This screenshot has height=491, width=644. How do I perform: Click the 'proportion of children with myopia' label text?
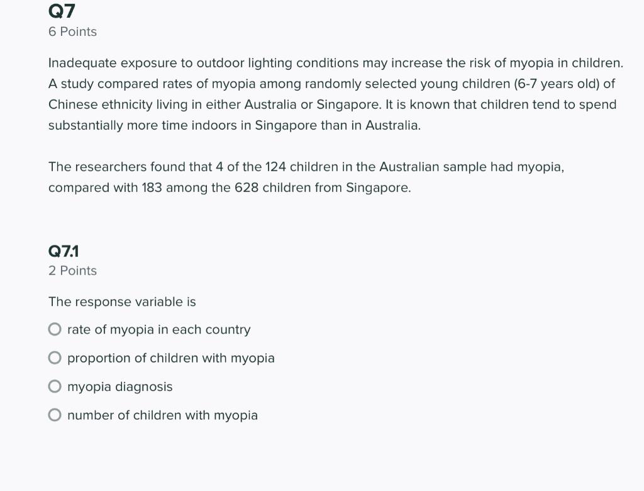click(170, 358)
